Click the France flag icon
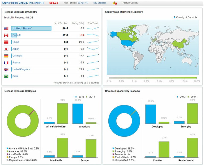The height and width of the screenshot is (166, 204). (x=6, y=63)
